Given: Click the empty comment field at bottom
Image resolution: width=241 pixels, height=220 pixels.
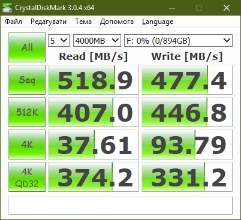Looking at the screenshot, I should [120, 206].
